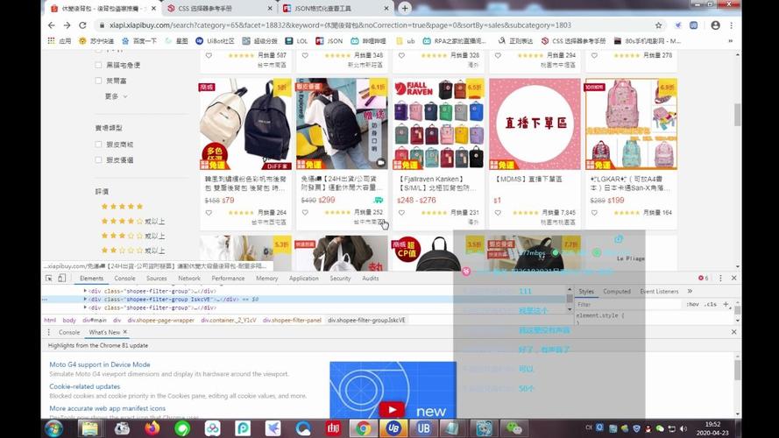Open Moto G4 support in Device Mode link
The image size is (779, 438).
(100, 364)
